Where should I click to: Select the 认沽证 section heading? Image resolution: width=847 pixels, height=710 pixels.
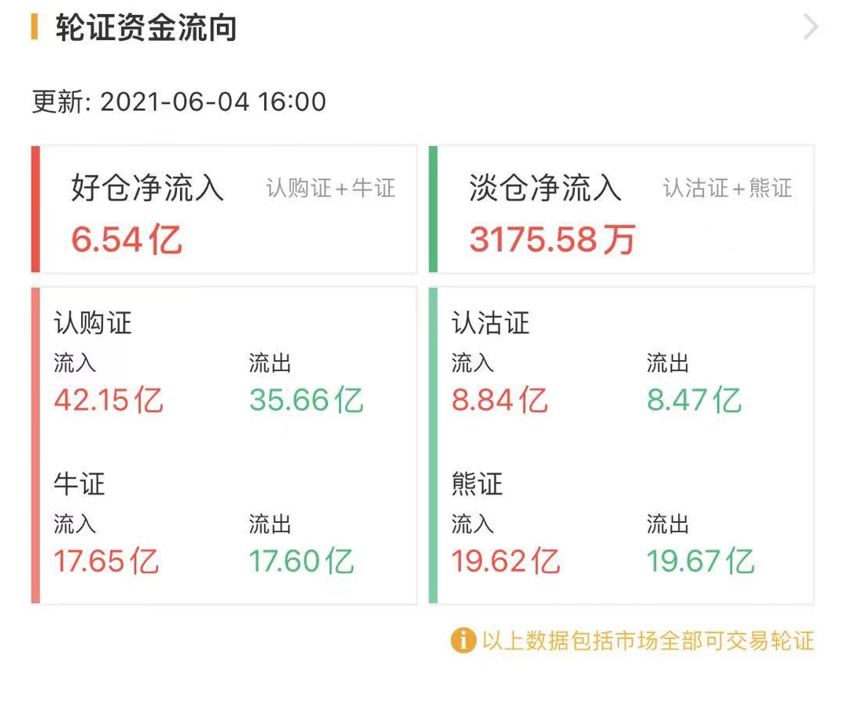tap(491, 323)
